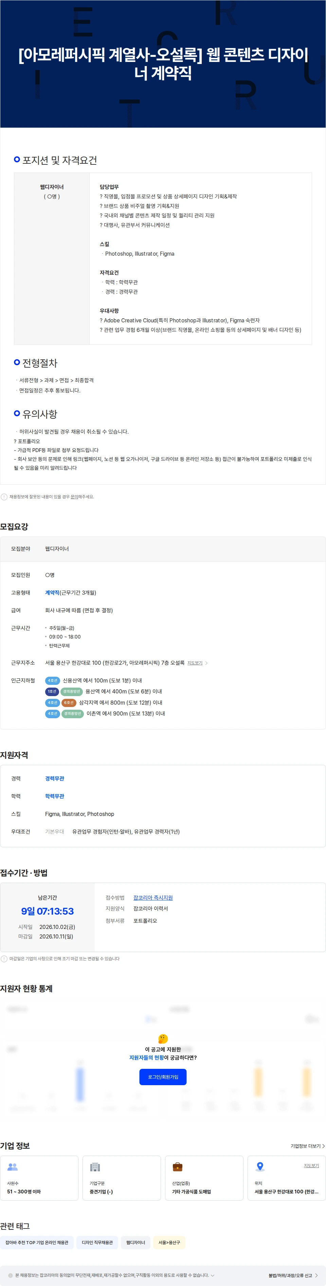Click the 학력무관 value in 지원자격

55,796
